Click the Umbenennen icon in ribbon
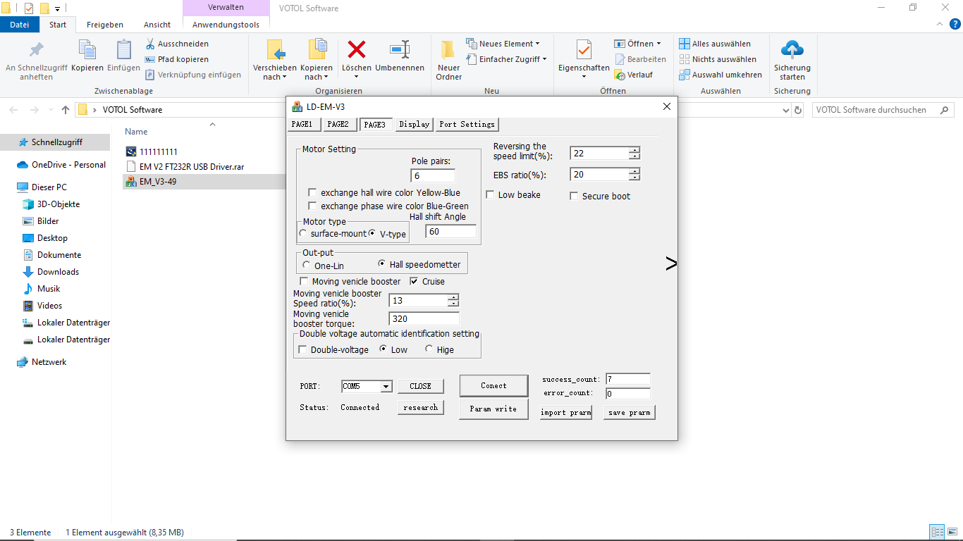Viewport: 963px width, 541px height. [x=400, y=50]
